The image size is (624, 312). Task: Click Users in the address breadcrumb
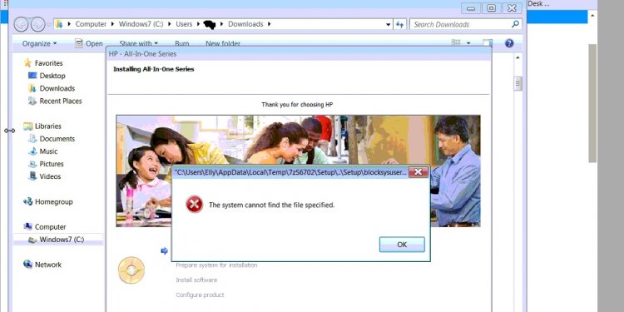pyautogui.click(x=184, y=24)
